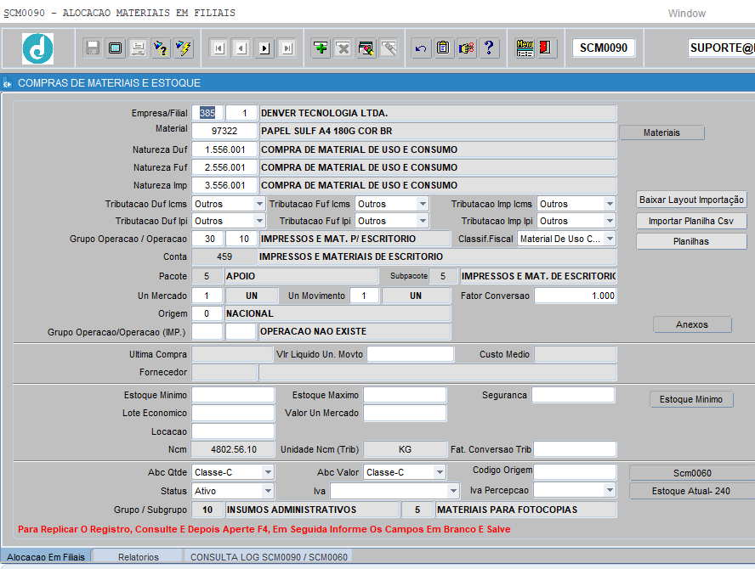Open the Iva dropdown
The image size is (755, 569).
coord(453,491)
